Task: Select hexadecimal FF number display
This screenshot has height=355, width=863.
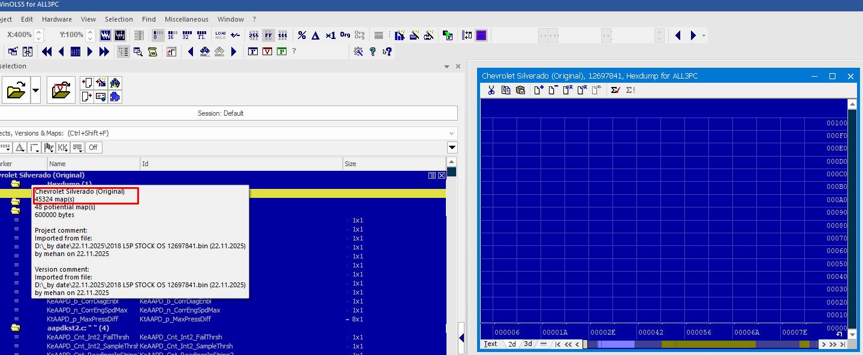Action: click(268, 35)
